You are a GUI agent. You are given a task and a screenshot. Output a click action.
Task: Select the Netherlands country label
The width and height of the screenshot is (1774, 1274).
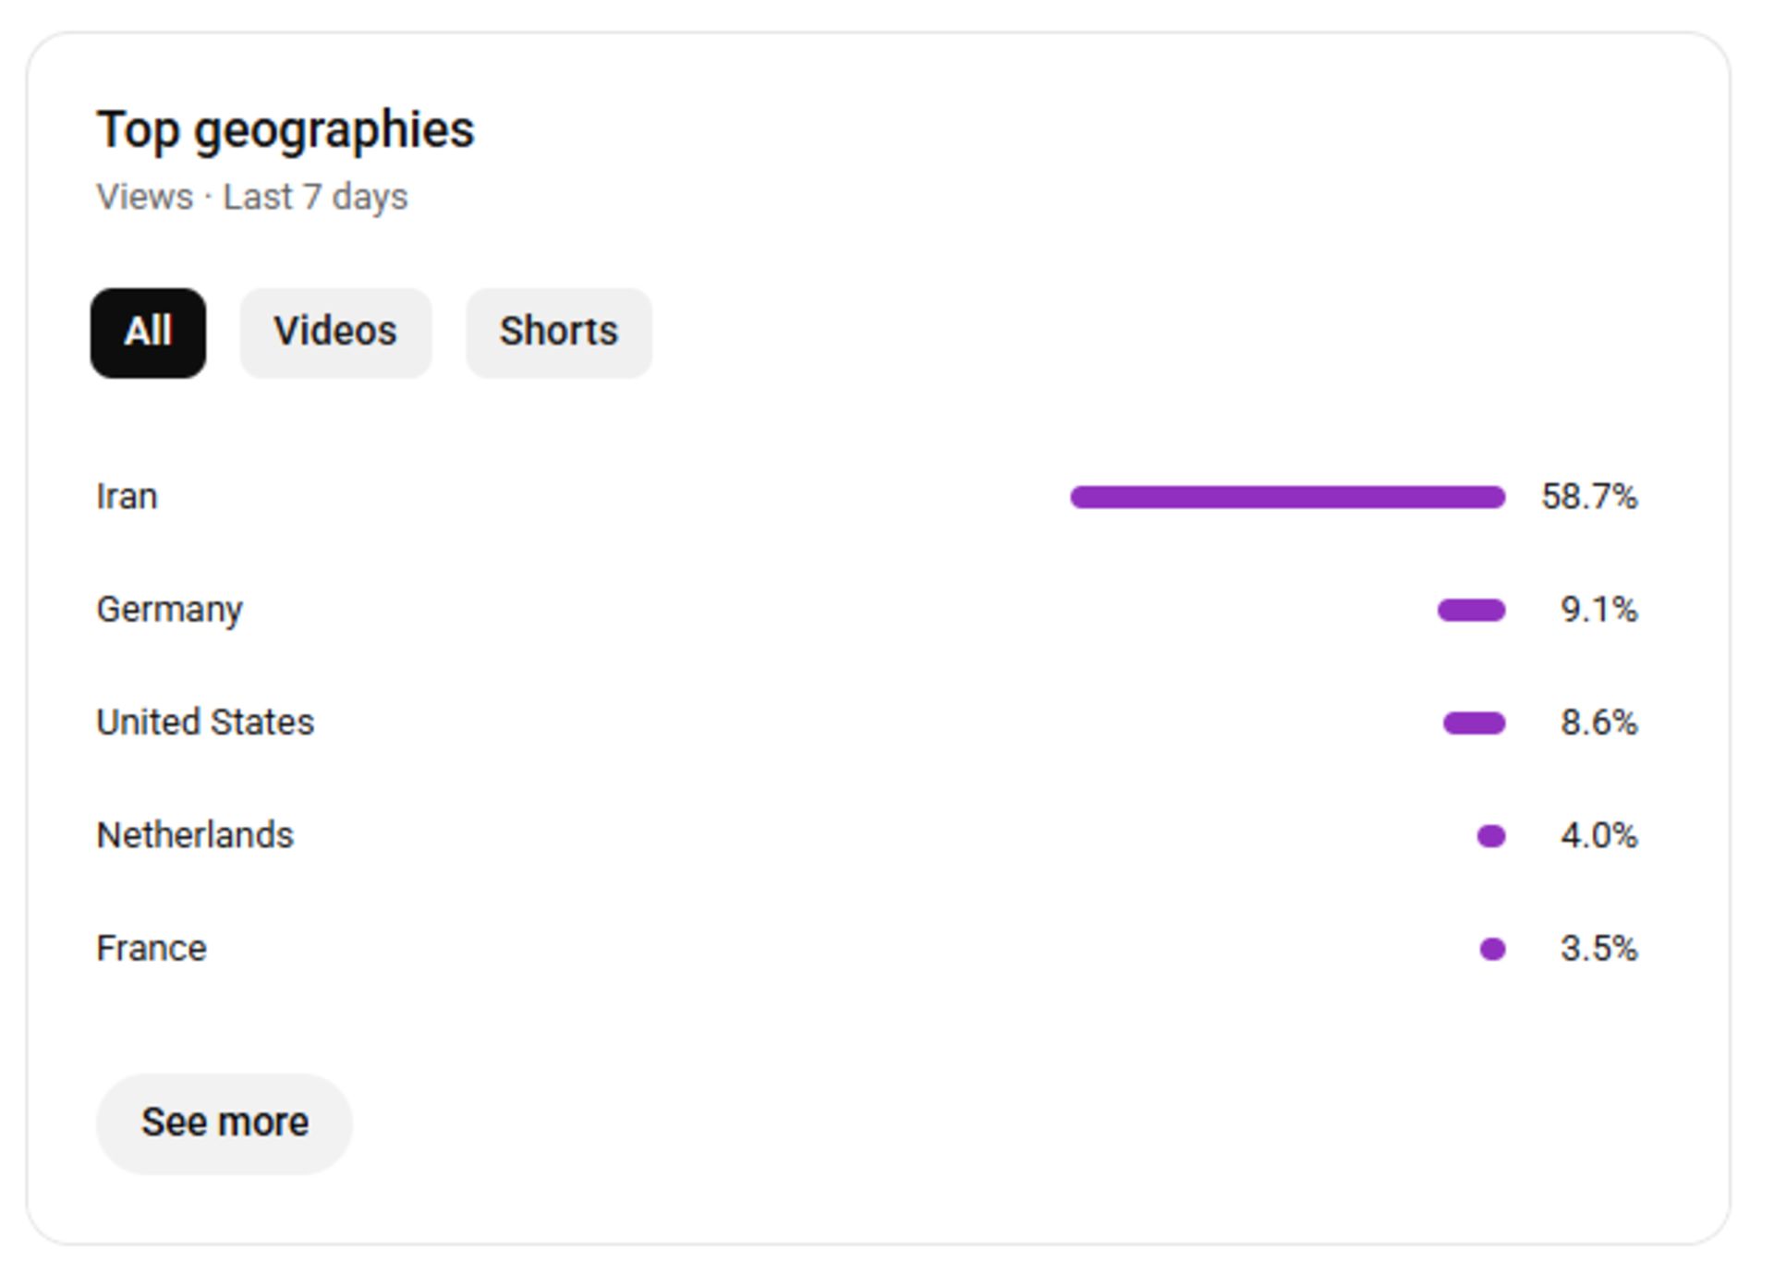[x=195, y=835]
